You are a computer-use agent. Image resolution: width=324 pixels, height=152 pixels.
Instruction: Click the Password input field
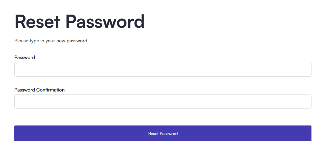163,69
